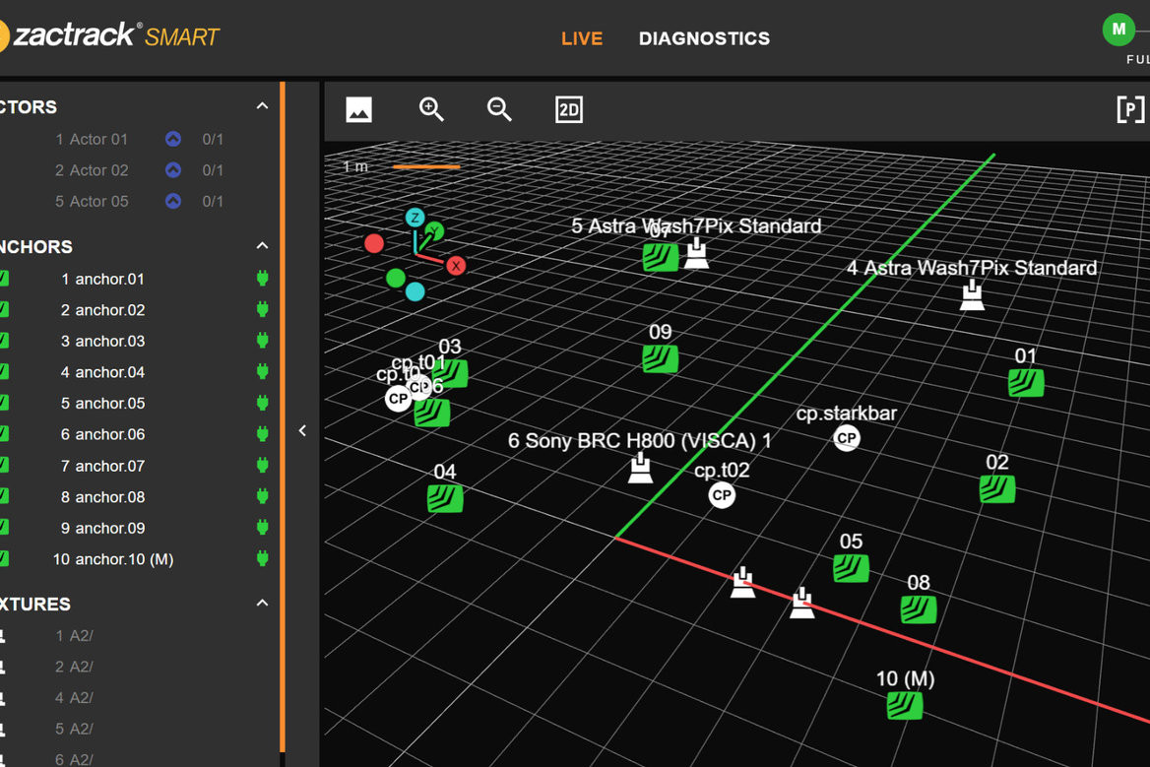Collapse the Actors section
Viewport: 1150px width, 767px height.
262,106
